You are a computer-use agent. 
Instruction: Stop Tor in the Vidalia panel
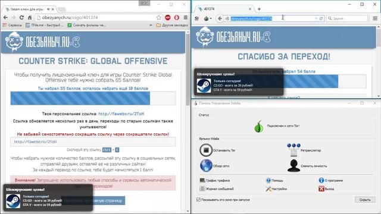(x=217, y=150)
